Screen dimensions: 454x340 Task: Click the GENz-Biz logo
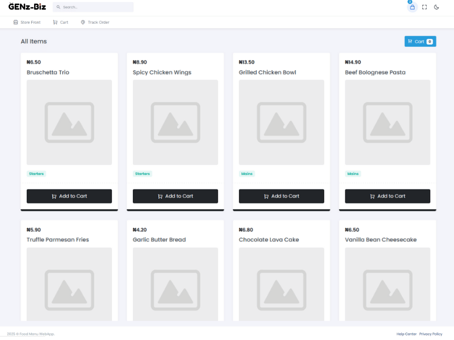click(x=27, y=7)
